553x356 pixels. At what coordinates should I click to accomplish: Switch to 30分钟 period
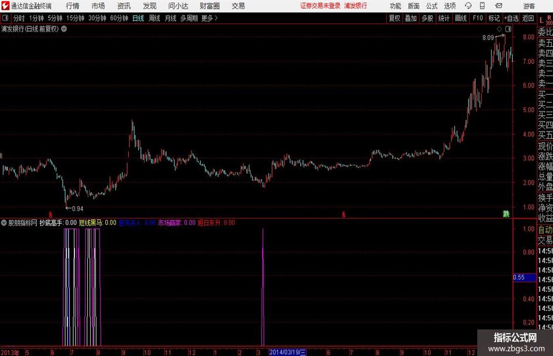coord(97,18)
